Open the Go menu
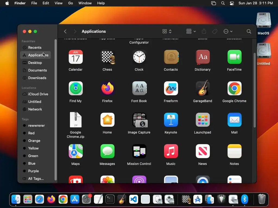This screenshot has width=278, height=208. click(x=71, y=3)
